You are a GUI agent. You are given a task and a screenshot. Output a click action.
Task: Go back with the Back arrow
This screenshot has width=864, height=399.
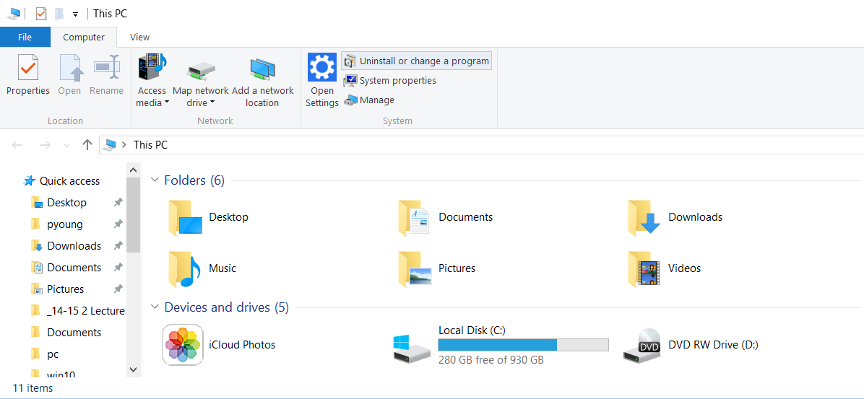[x=17, y=145]
